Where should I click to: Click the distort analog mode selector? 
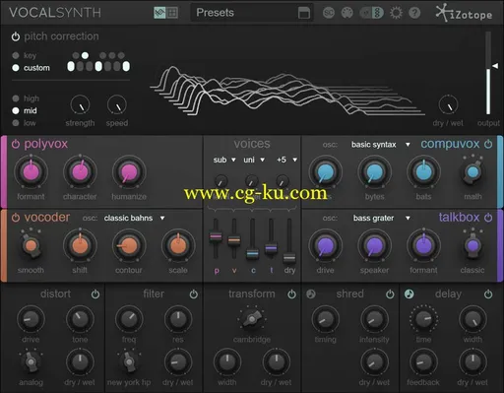(x=31, y=361)
